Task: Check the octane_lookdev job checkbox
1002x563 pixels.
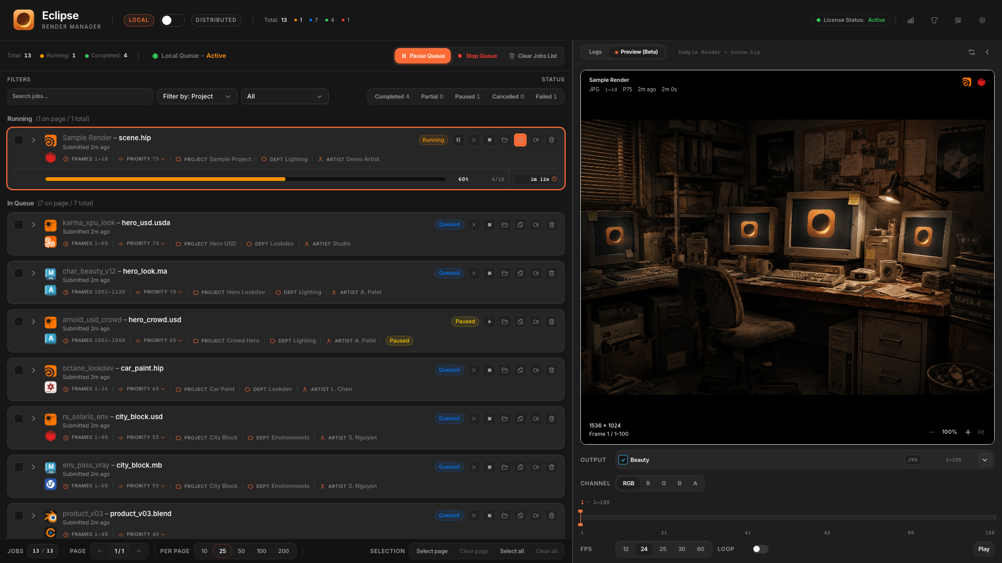Action: point(19,370)
